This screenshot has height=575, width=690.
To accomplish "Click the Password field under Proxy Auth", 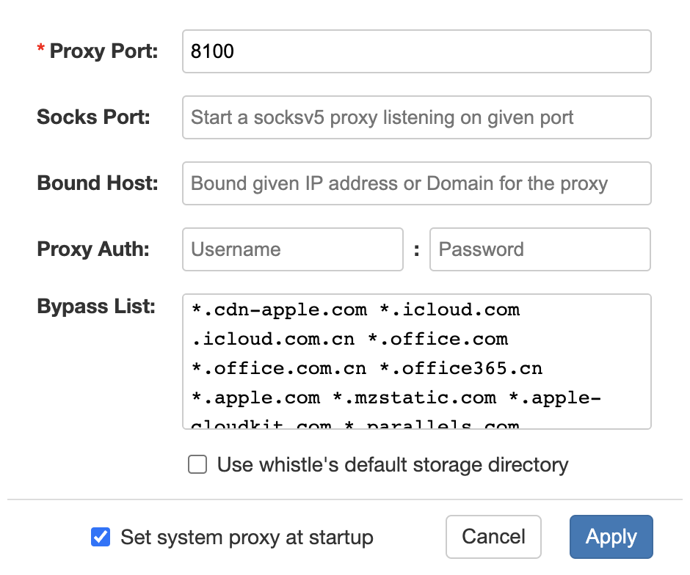I will pyautogui.click(x=540, y=249).
